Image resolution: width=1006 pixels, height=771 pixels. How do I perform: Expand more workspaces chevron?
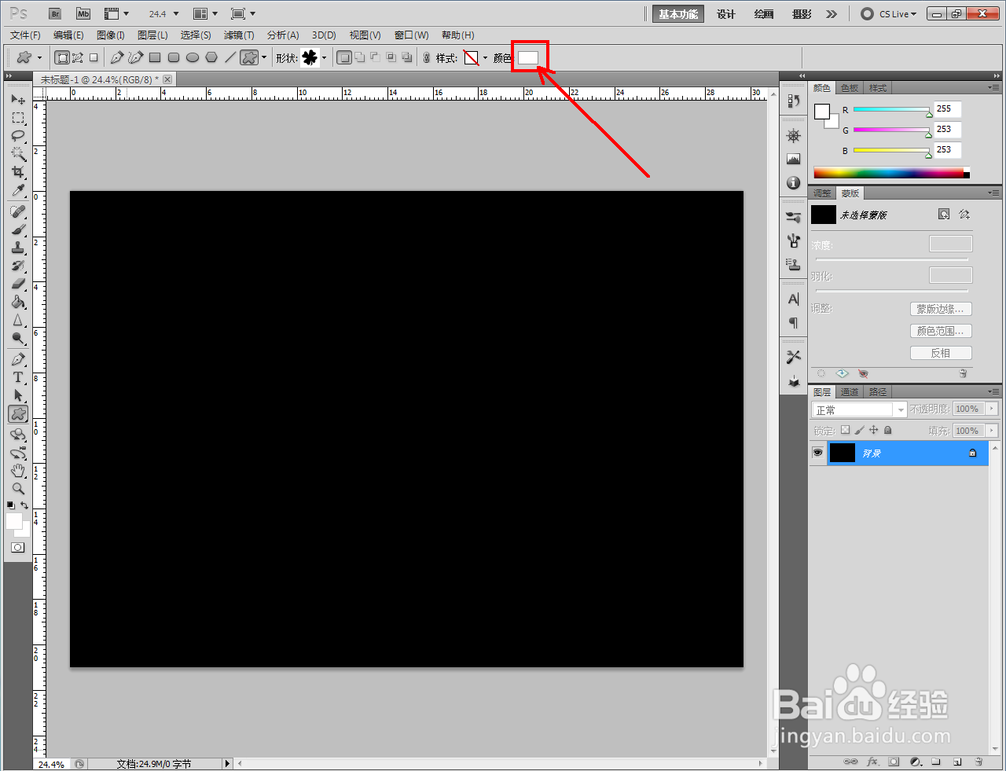tap(832, 14)
